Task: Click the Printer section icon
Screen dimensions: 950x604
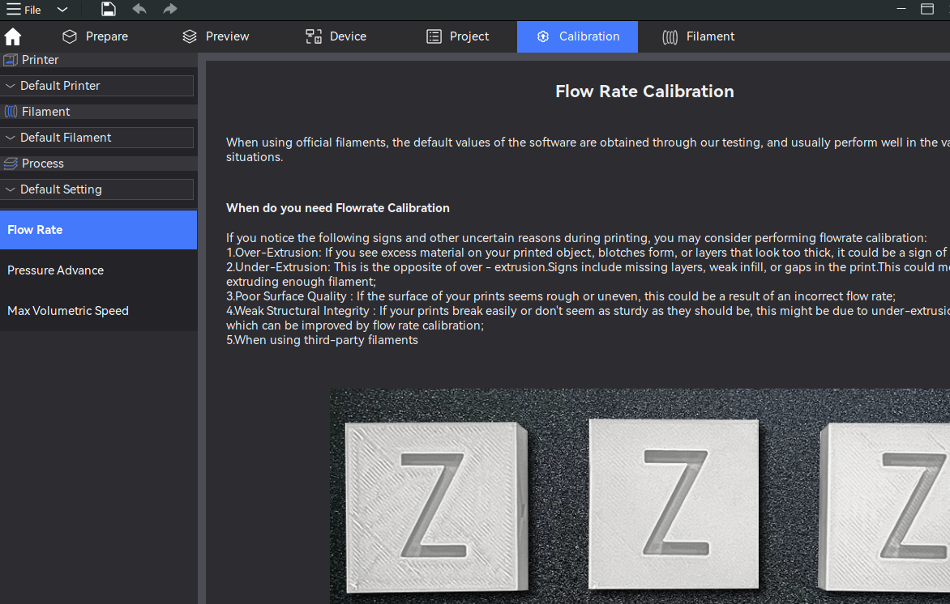Action: coord(11,60)
